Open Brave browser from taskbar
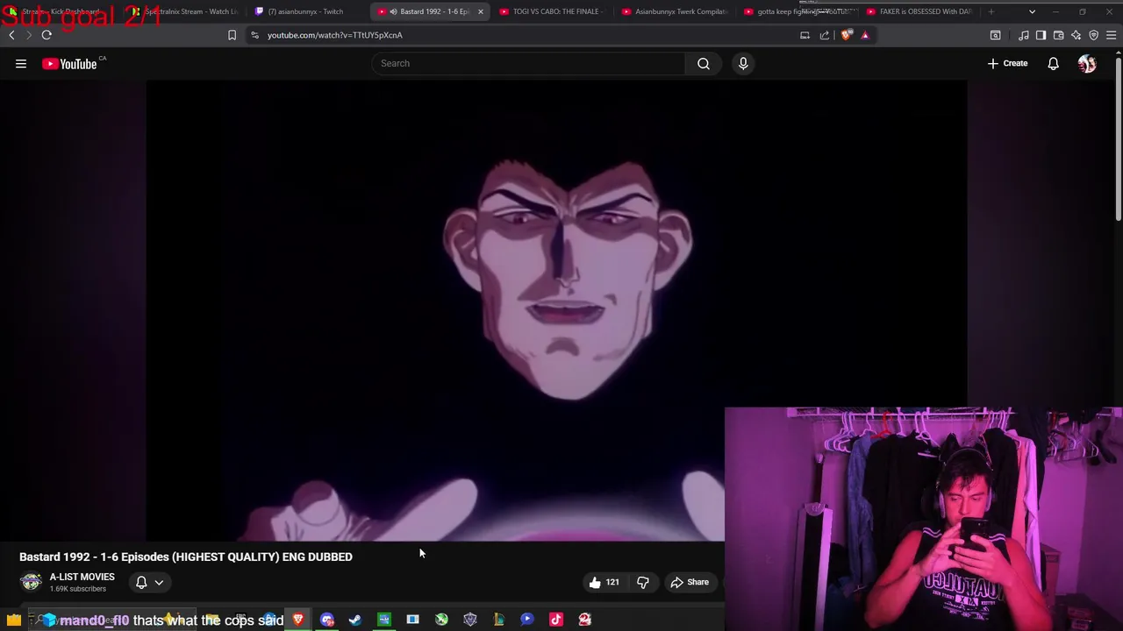Screen dimensions: 1123x631 (x=298, y=620)
